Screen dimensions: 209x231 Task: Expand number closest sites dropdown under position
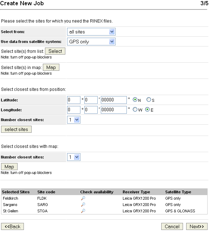click(74, 120)
